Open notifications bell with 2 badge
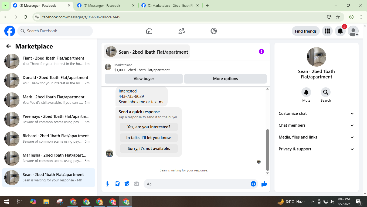 341,31
